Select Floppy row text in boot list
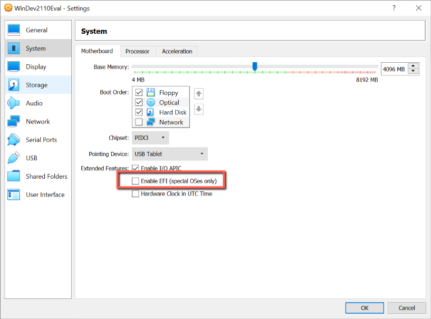This screenshot has width=431, height=319. (169, 93)
